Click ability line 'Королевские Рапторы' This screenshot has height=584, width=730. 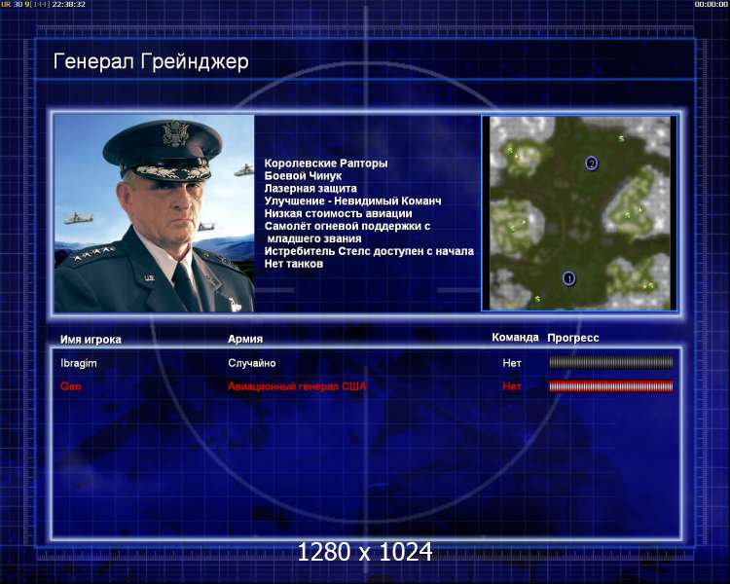tap(326, 164)
